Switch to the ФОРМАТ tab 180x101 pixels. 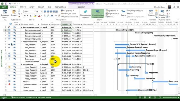point(81,7)
